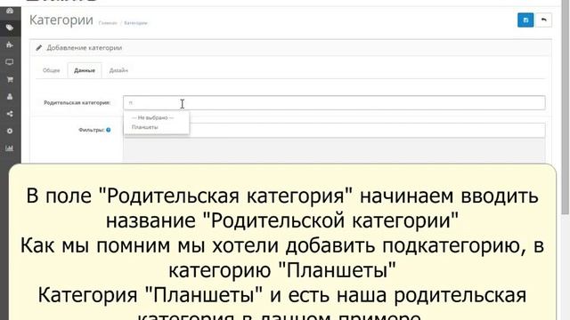Screen dimensions: 570x320
Task: Open the Customers user icon in sidebar
Action: coord(10,97)
